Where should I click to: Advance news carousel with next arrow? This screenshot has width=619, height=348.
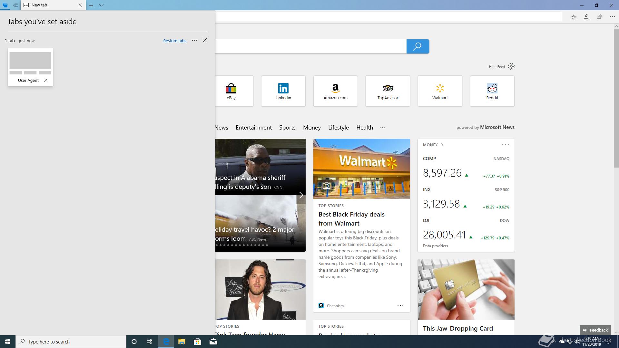click(301, 195)
